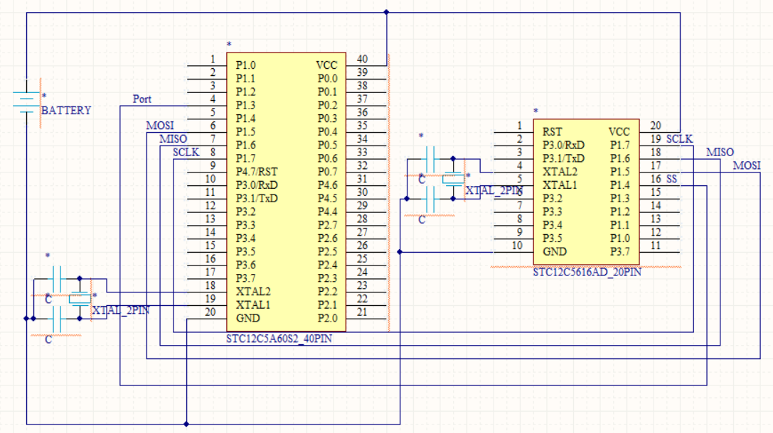
Task: Click the MOSI label at 40-pin chip pin 6
Action: (x=160, y=126)
